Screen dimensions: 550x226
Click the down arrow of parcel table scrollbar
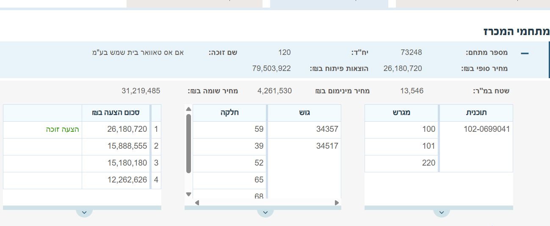189,194
